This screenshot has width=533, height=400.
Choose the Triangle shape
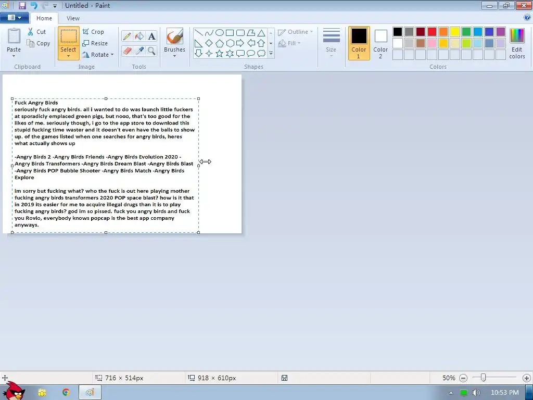tap(261, 33)
